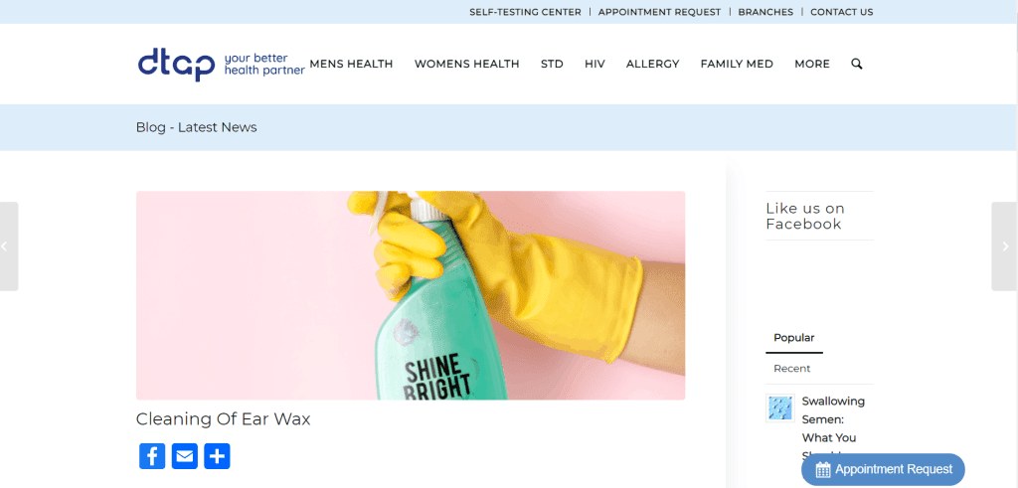Open the top-bar Appointment Request link
Image resolution: width=1018 pixels, height=488 pixels.
(660, 12)
